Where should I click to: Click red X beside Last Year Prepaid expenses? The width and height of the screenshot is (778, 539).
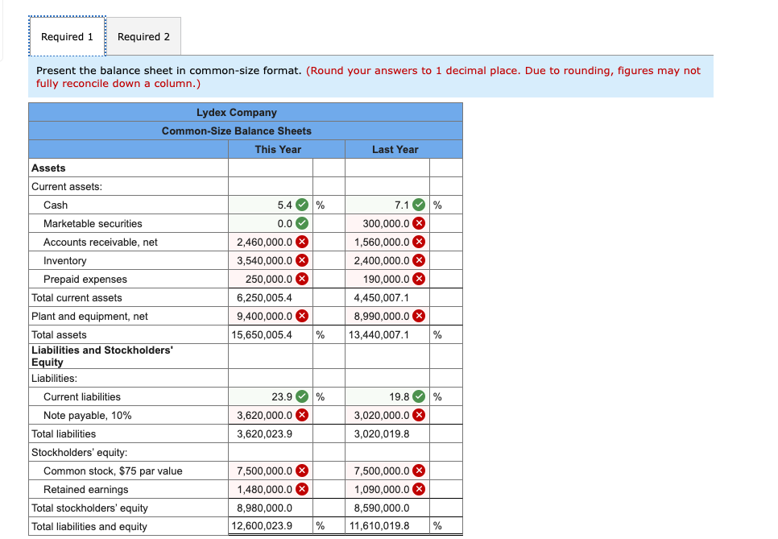(x=419, y=279)
